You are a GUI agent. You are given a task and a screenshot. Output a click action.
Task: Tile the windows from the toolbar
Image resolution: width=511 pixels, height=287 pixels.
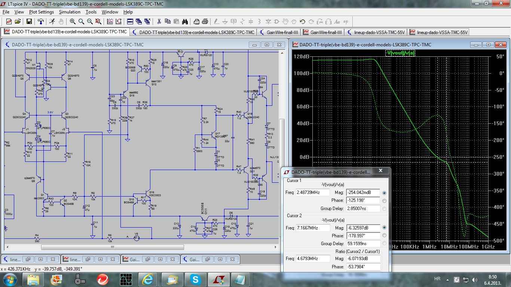(x=130, y=21)
